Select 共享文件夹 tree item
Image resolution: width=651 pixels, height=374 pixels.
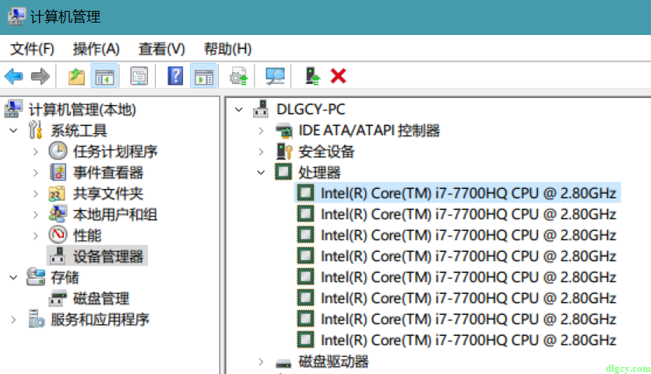(108, 194)
